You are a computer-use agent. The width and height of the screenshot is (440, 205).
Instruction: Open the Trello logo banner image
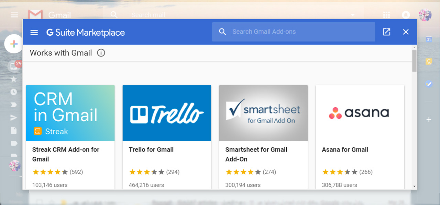pyautogui.click(x=167, y=113)
